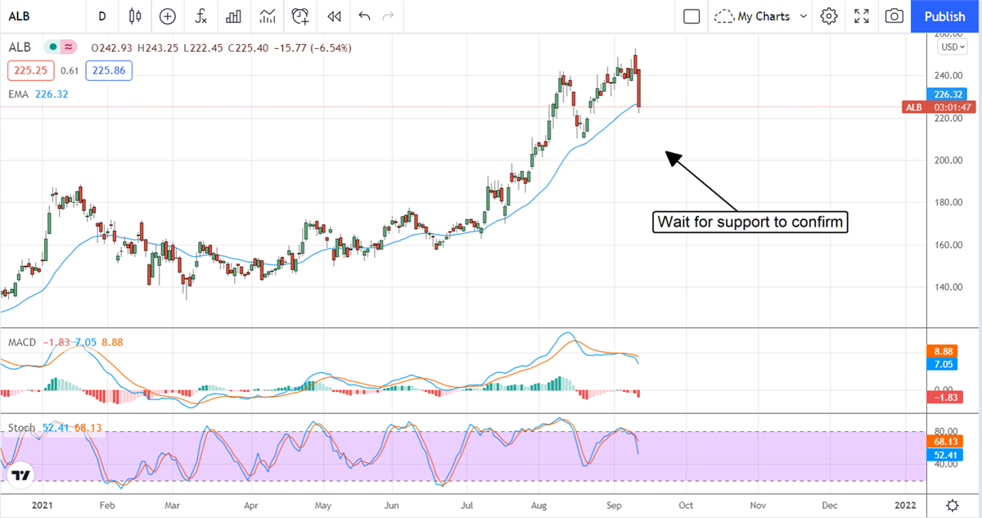Redo the last chart action
This screenshot has width=982, height=518.
(x=389, y=16)
